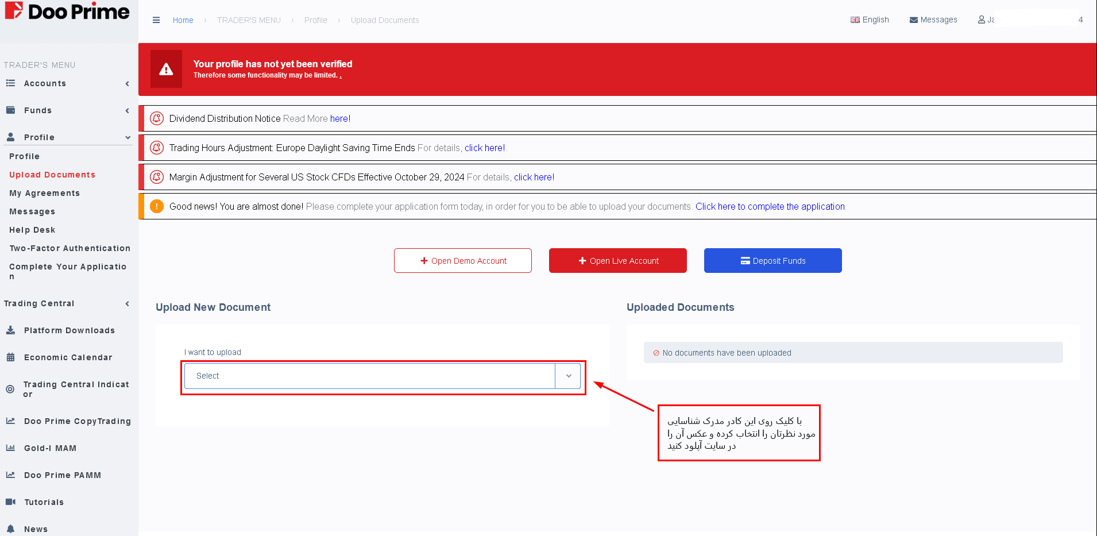Screen dimensions: 1097x536
Task: Click the Upload Documents breadcrumb
Action: click(x=385, y=20)
